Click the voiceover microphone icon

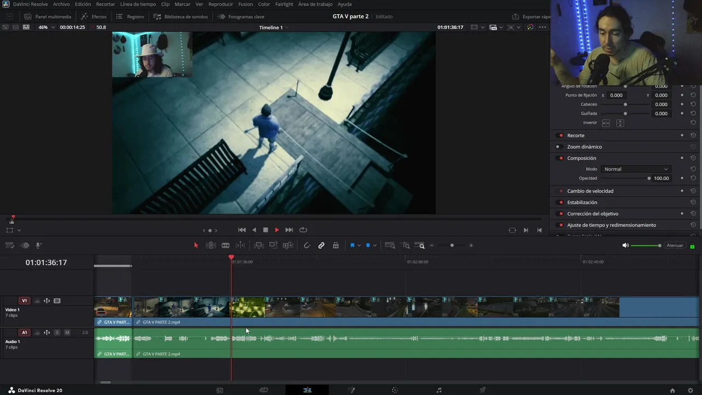[38, 245]
